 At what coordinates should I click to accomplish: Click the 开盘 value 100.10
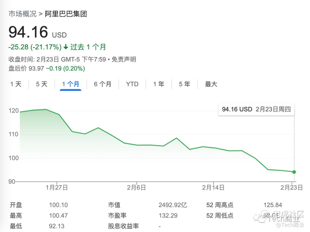(59, 205)
